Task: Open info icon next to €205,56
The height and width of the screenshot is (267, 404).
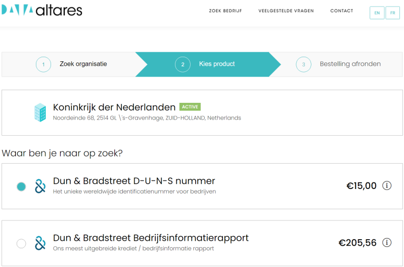Action: (x=387, y=242)
